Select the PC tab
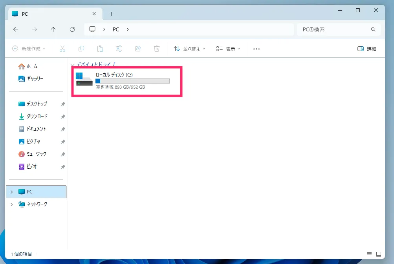 (x=55, y=14)
